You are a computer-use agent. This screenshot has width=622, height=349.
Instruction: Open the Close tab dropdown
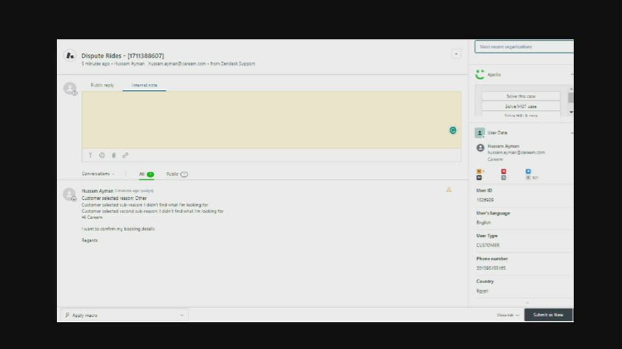pos(508,315)
